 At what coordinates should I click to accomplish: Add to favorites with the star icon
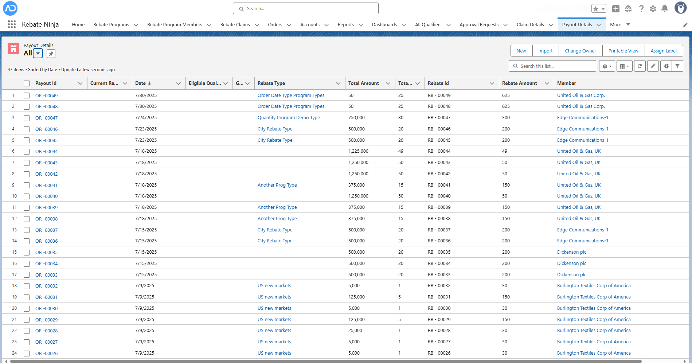596,8
